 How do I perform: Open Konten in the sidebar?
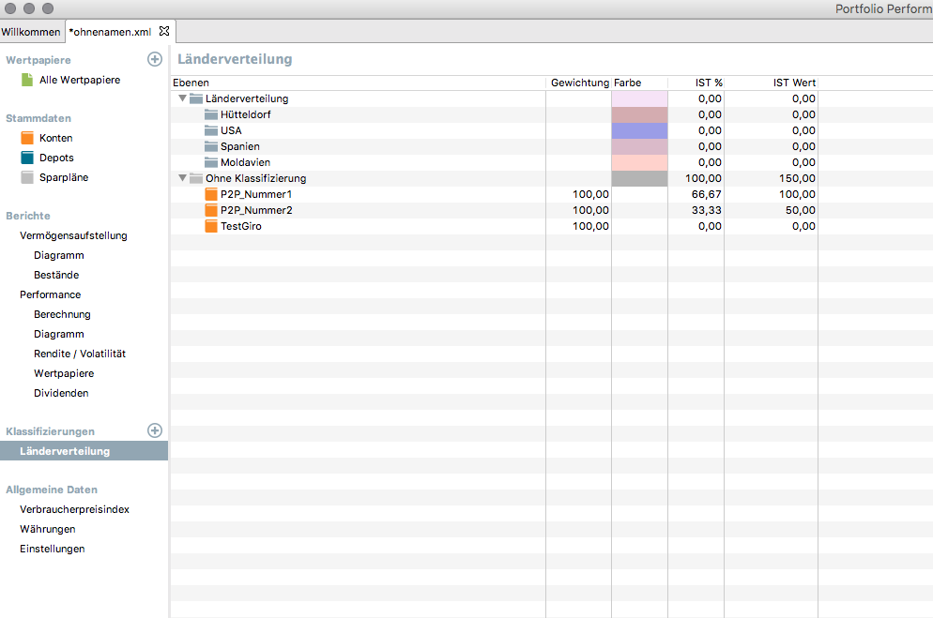[56, 138]
